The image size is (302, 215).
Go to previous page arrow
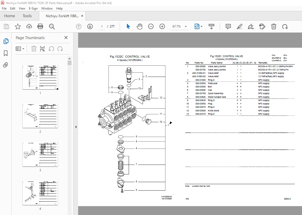pos(79,26)
